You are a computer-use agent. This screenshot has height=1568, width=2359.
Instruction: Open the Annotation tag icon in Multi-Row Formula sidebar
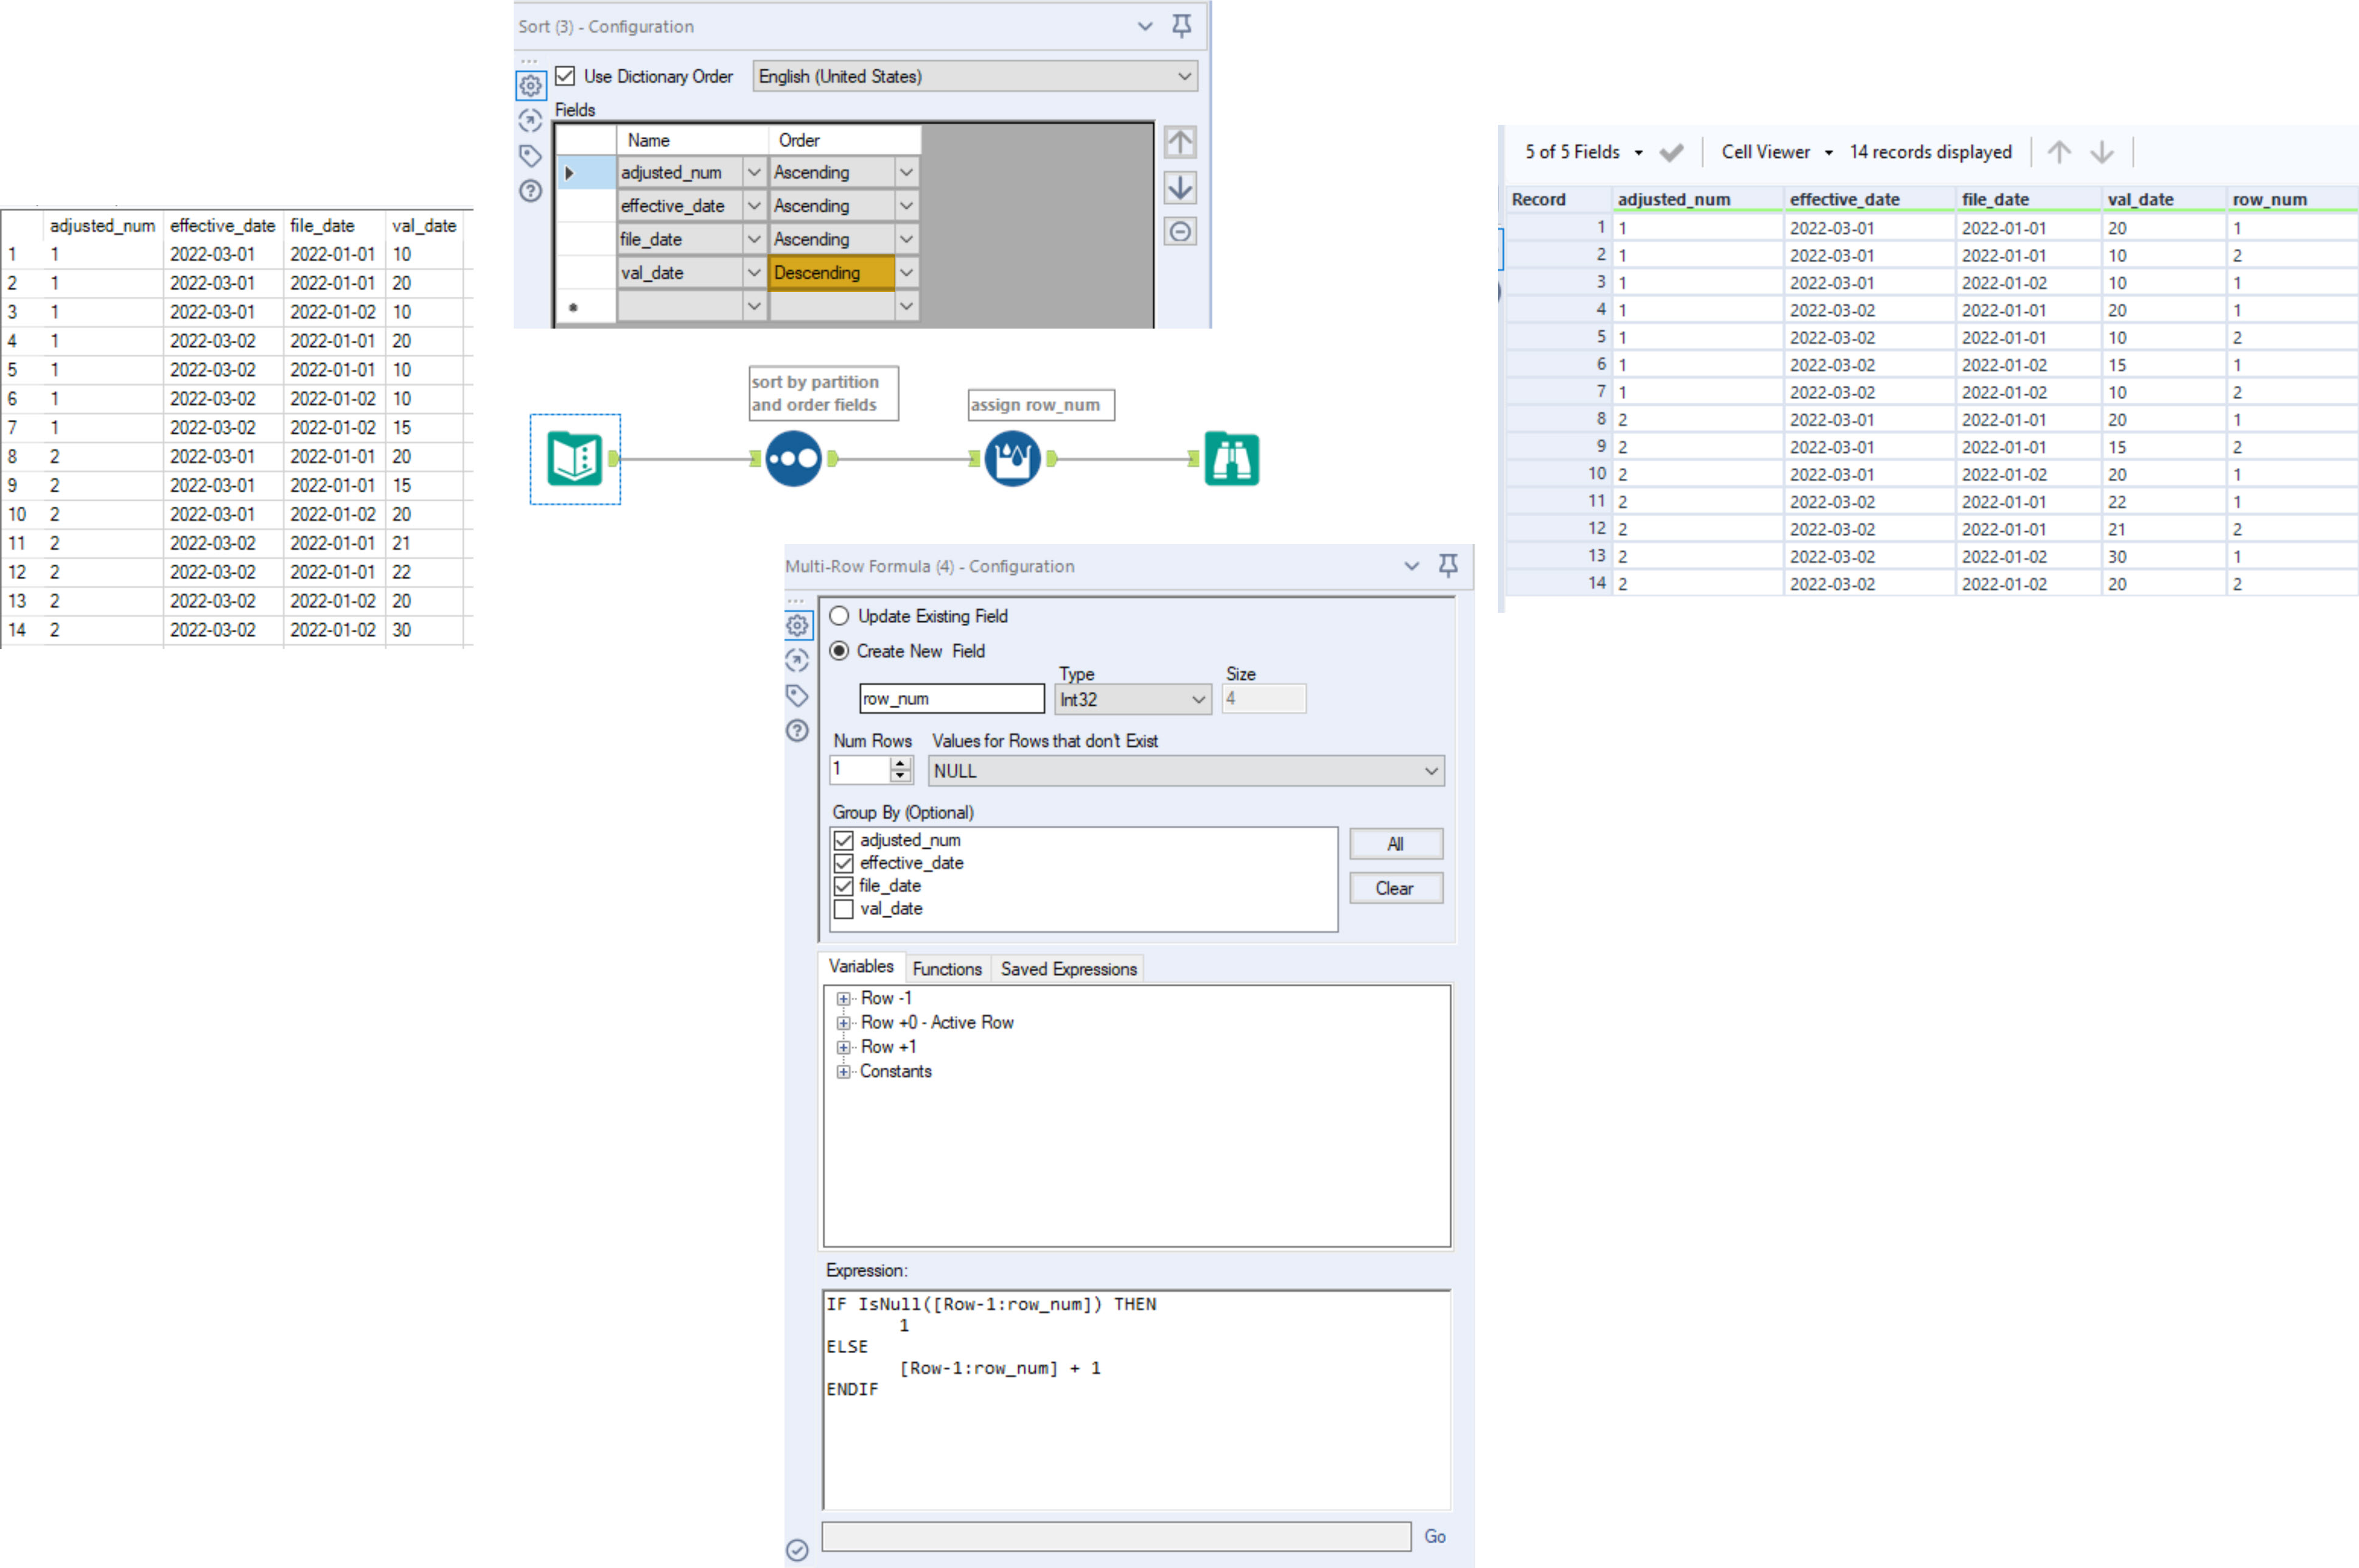coord(797,696)
